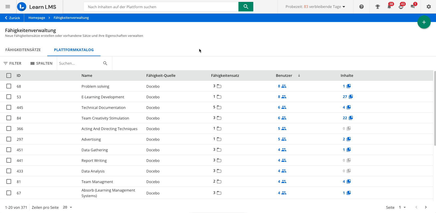The height and width of the screenshot is (213, 436).
Task: View users of E-Learning Development
Action: [x=282, y=97]
